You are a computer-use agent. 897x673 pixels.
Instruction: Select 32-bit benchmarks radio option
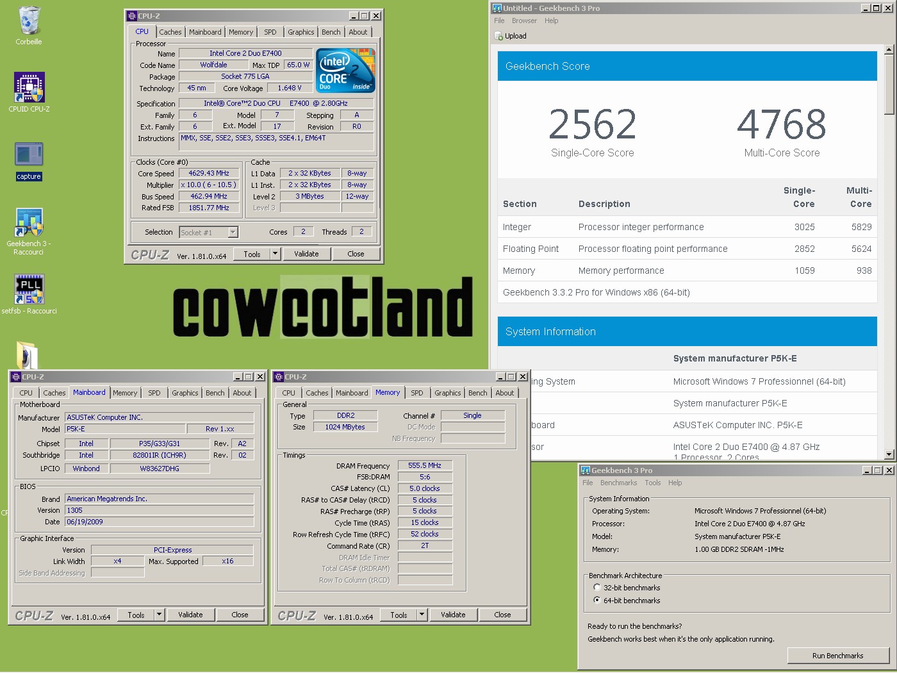coord(597,587)
